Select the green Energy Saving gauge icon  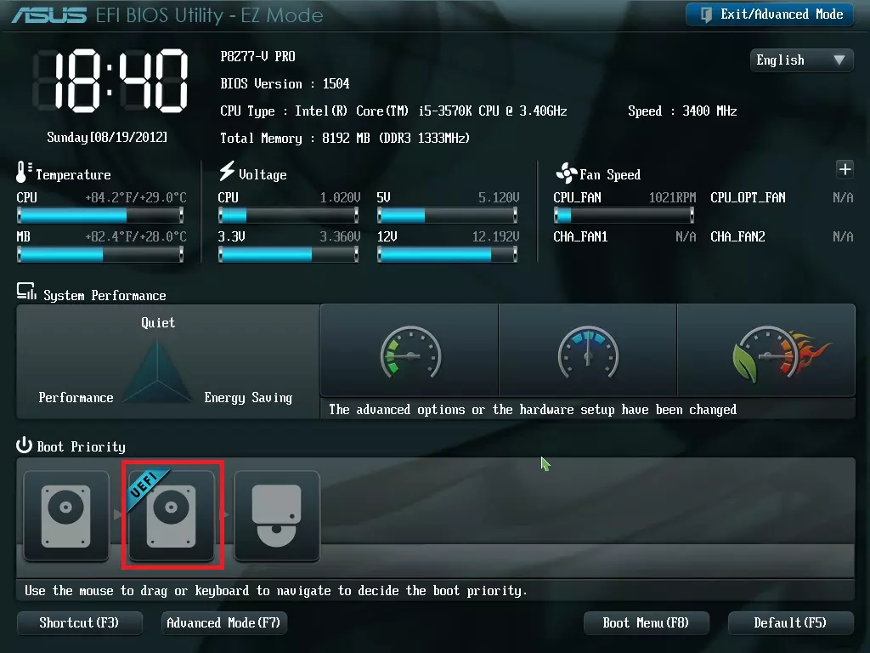coord(409,350)
